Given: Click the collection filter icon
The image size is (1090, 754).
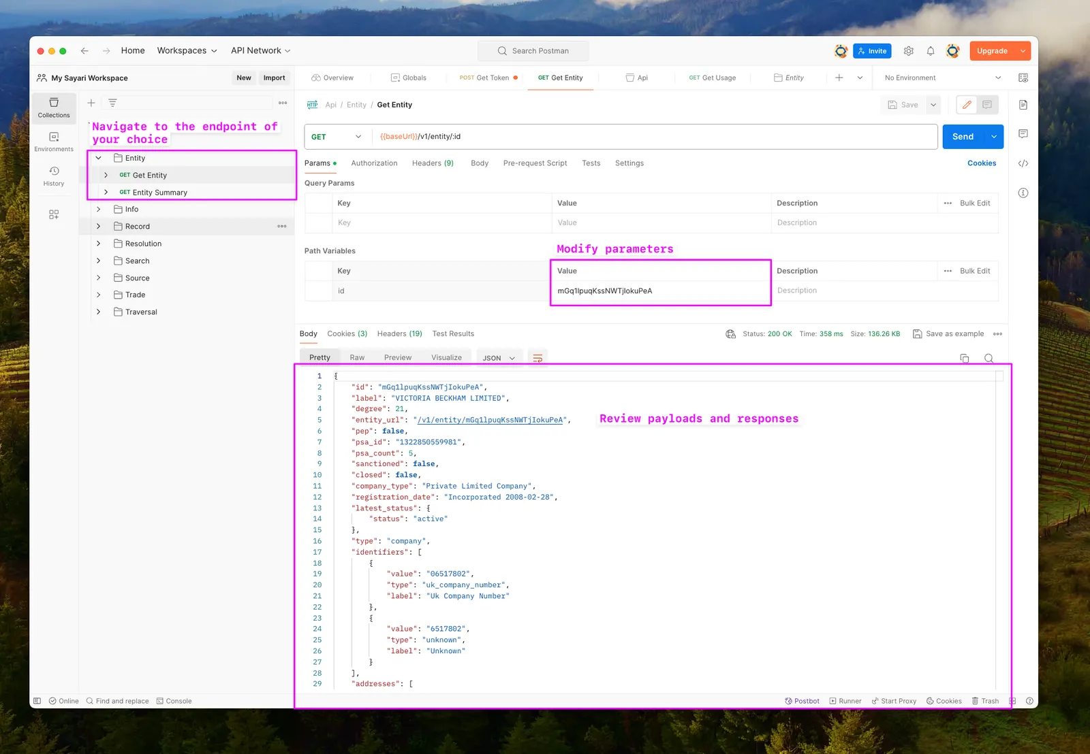Looking at the screenshot, I should coord(112,103).
